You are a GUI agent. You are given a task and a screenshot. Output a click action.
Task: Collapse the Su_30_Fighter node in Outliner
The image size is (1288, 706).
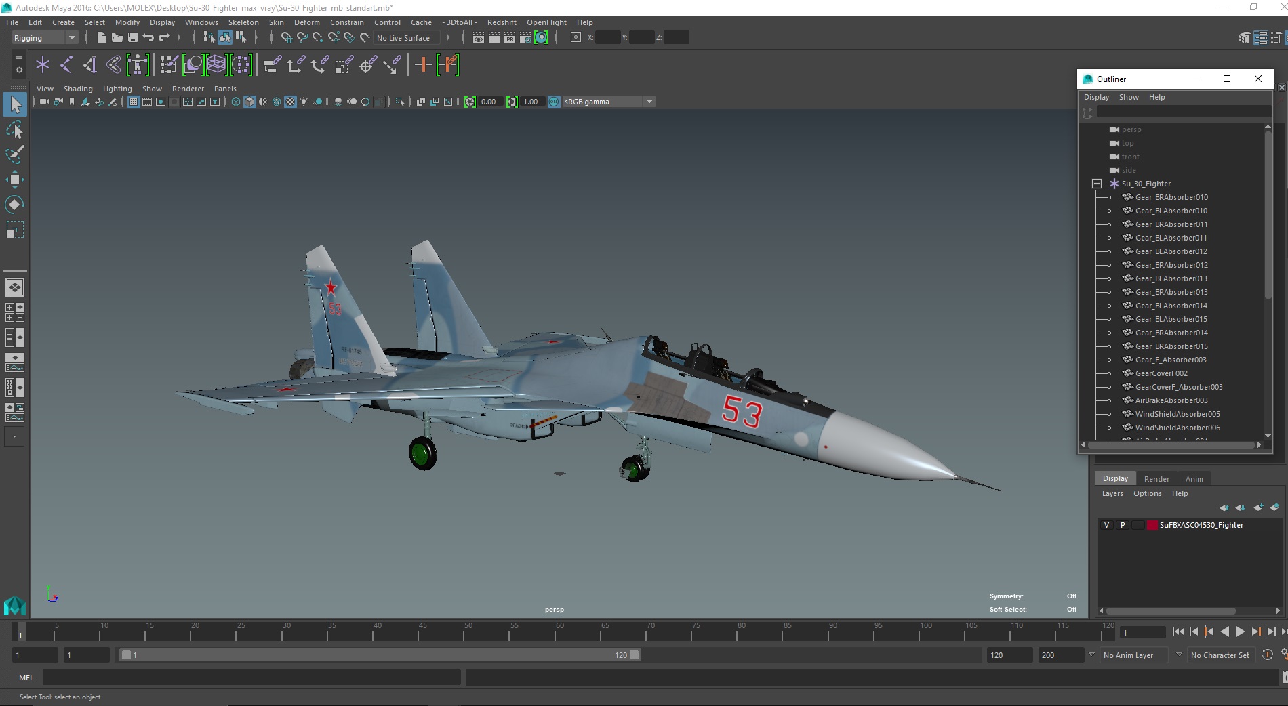(1096, 184)
